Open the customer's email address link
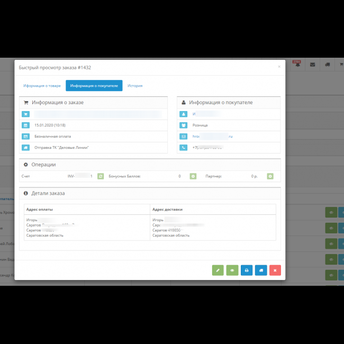 coord(212,137)
